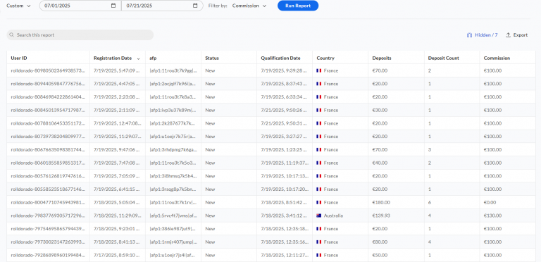The width and height of the screenshot is (541, 262).
Task: Open the end date calendar picker icon
Action: 195,6
